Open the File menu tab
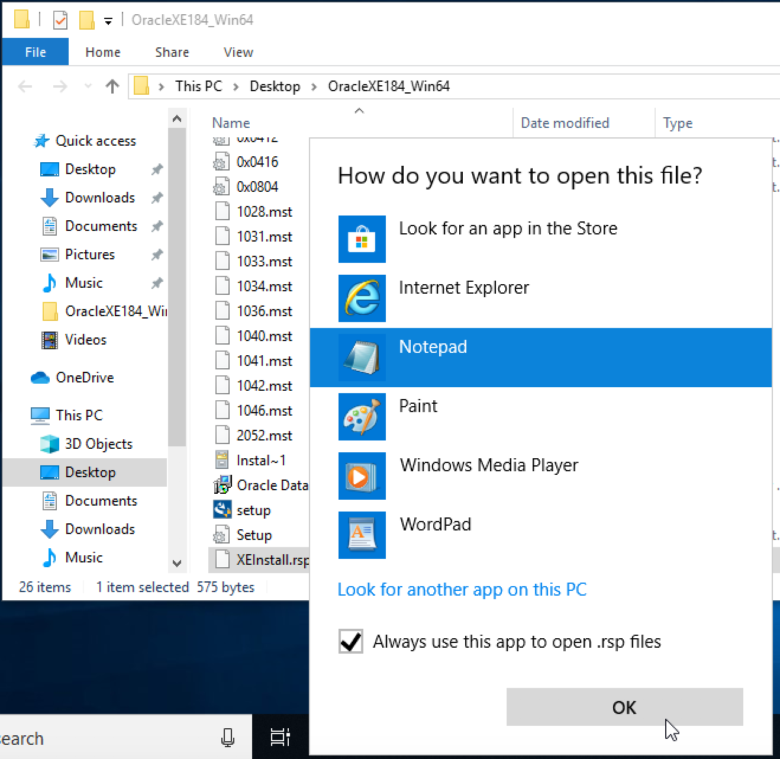This screenshot has height=759, width=780. 36,52
